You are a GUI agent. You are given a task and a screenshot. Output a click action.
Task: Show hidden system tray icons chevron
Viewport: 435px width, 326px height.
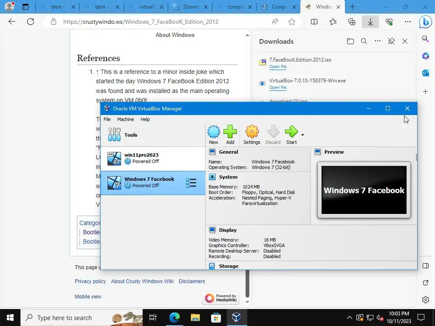click(350, 318)
